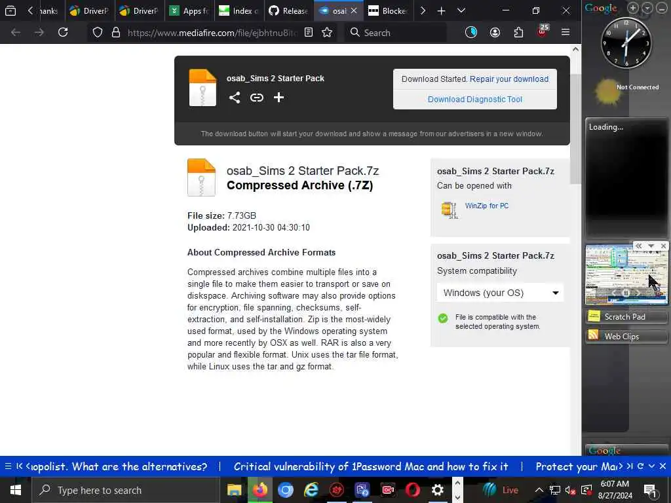Pause the photo gadget slideshow
671x503 pixels.
[626, 293]
